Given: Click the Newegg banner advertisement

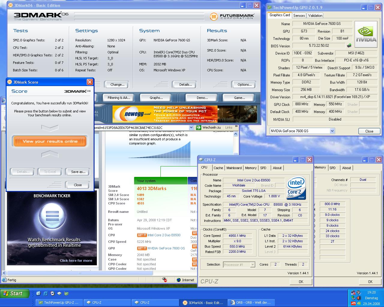Looking at the screenshot, I should click(x=184, y=114).
